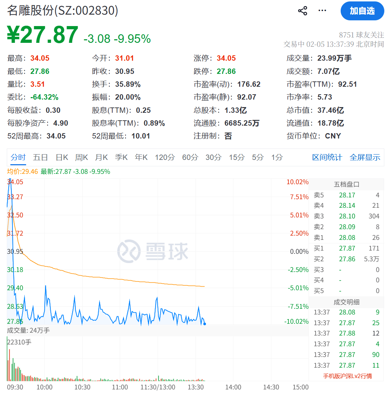Select the 15分 chart tab

pos(236,157)
